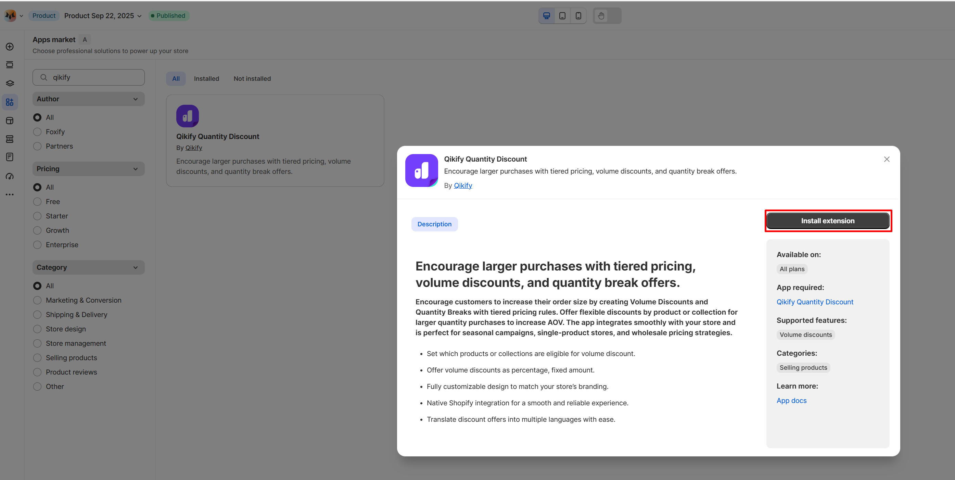Viewport: 955px width, 480px height.
Task: Click the Selling products category tag in dialog
Action: (803, 368)
